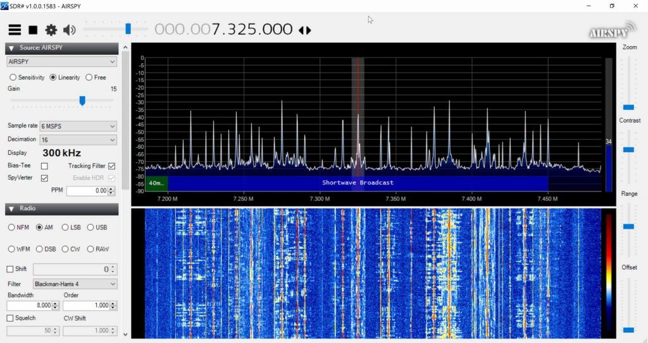
Task: Enable the Bias-Tee checkbox
Action: [44, 166]
